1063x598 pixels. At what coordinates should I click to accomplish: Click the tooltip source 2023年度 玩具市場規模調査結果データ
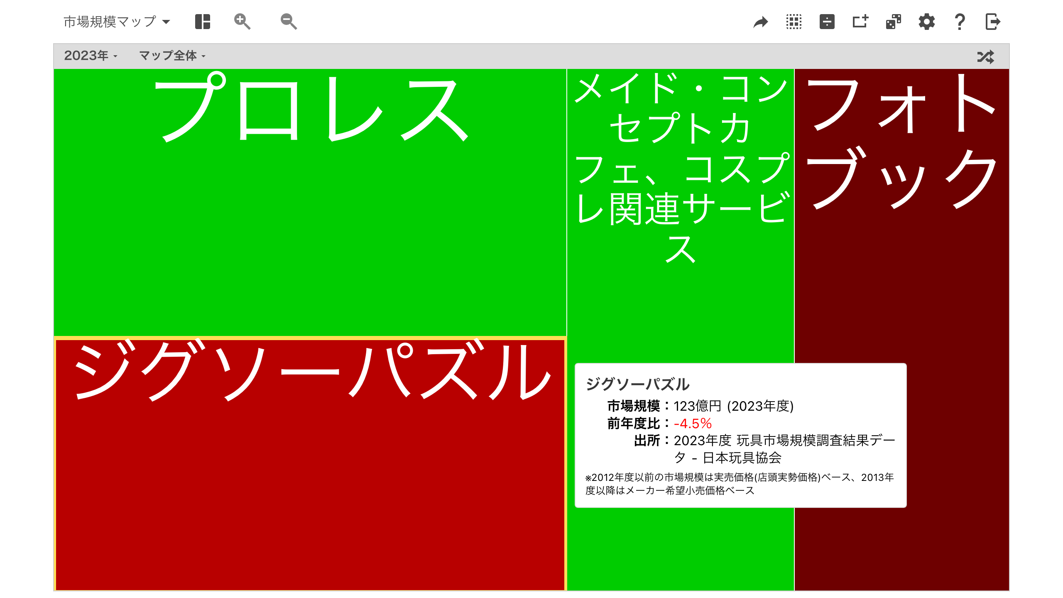tap(784, 449)
